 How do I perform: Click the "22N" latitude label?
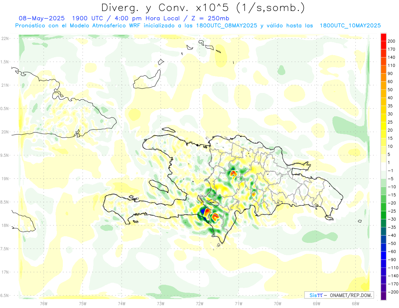[4, 39]
